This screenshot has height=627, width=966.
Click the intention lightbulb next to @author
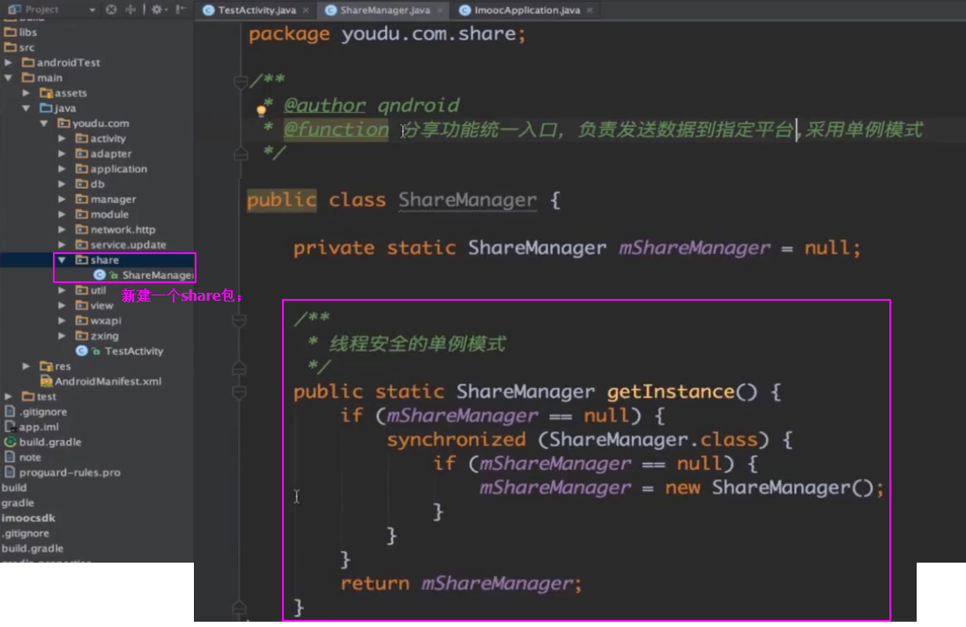pyautogui.click(x=261, y=111)
